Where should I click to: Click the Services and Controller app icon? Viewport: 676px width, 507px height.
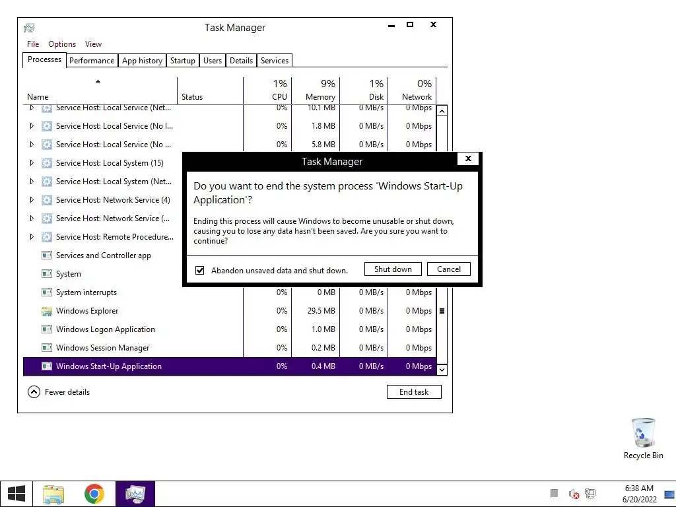(47, 255)
